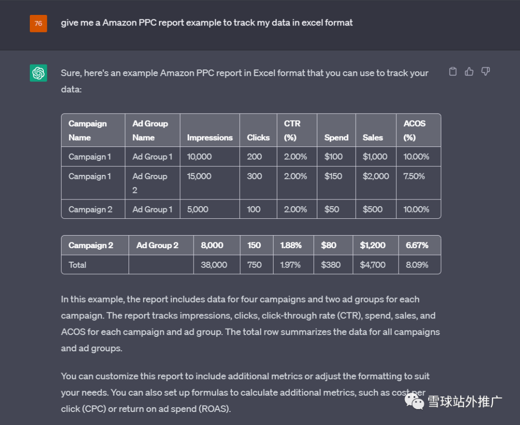The image size is (520, 425).
Task: Click the orange user avatar 76
Action: [x=39, y=24]
